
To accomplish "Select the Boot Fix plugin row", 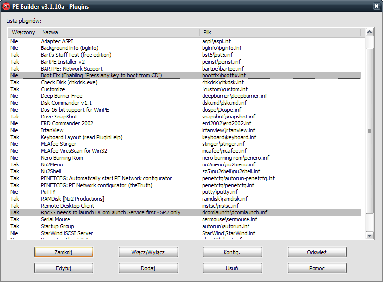I will (x=185, y=75).
